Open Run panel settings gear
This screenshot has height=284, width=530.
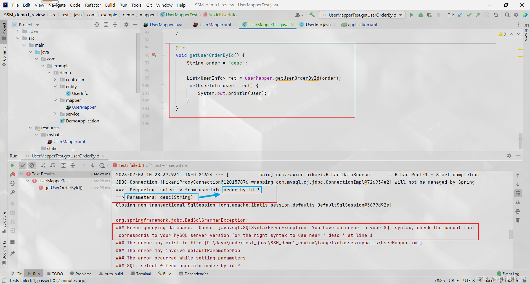click(x=509, y=156)
